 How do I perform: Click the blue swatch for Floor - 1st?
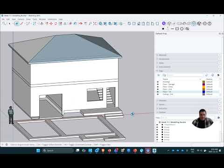[x=203, y=92]
